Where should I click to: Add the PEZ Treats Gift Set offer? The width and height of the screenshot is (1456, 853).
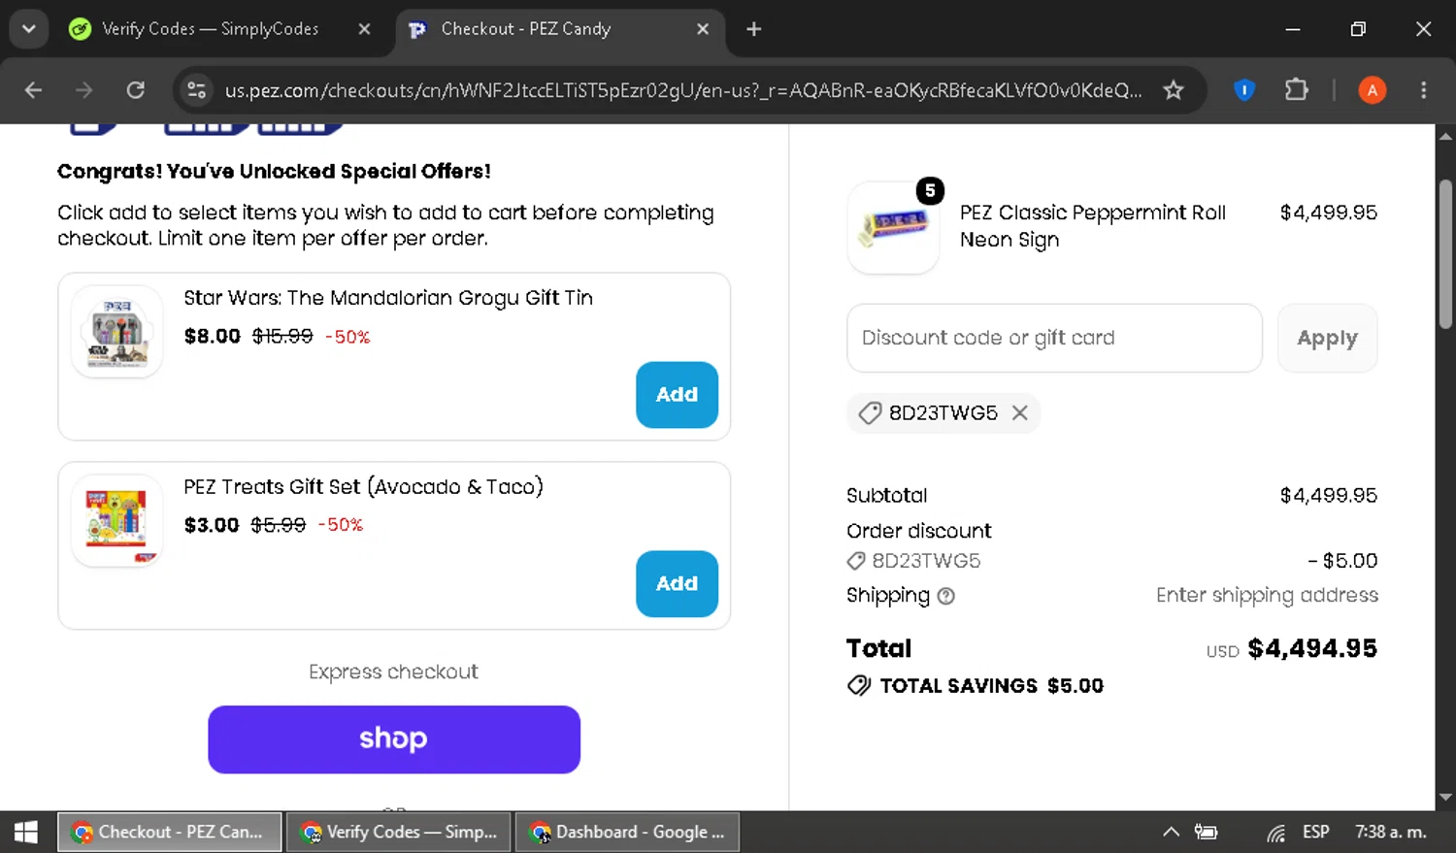point(677,584)
